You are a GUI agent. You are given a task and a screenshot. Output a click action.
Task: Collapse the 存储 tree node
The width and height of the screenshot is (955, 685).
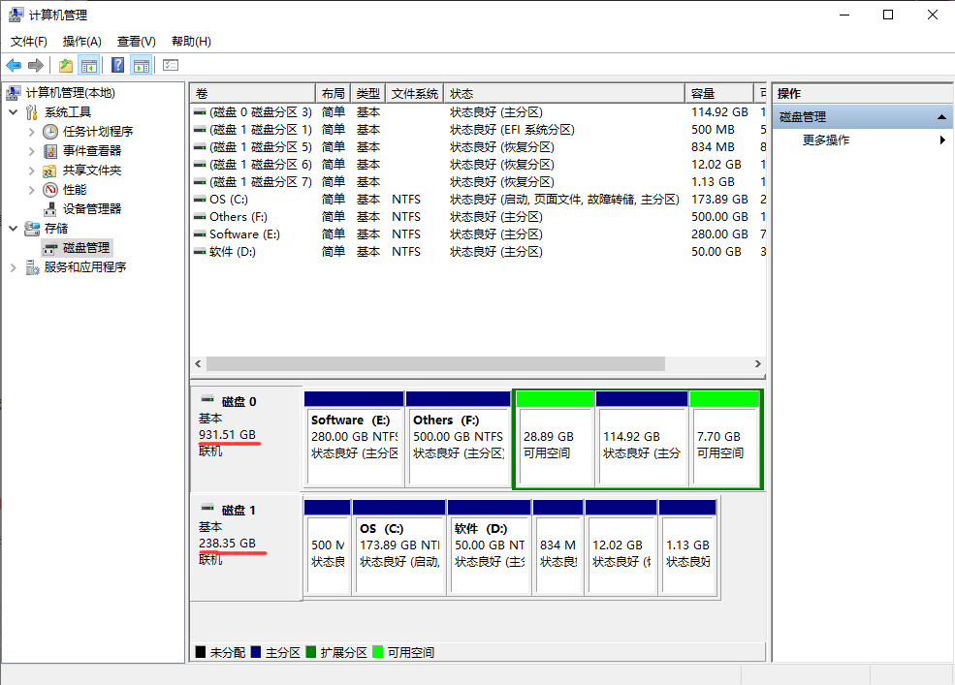point(14,229)
